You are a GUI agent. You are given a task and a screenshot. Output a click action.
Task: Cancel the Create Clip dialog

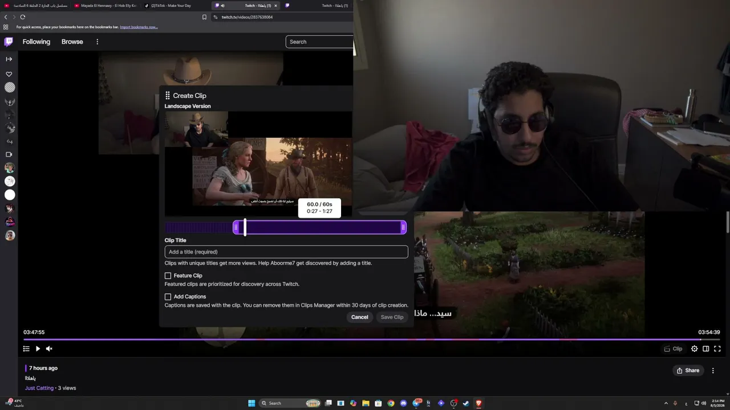click(x=360, y=317)
